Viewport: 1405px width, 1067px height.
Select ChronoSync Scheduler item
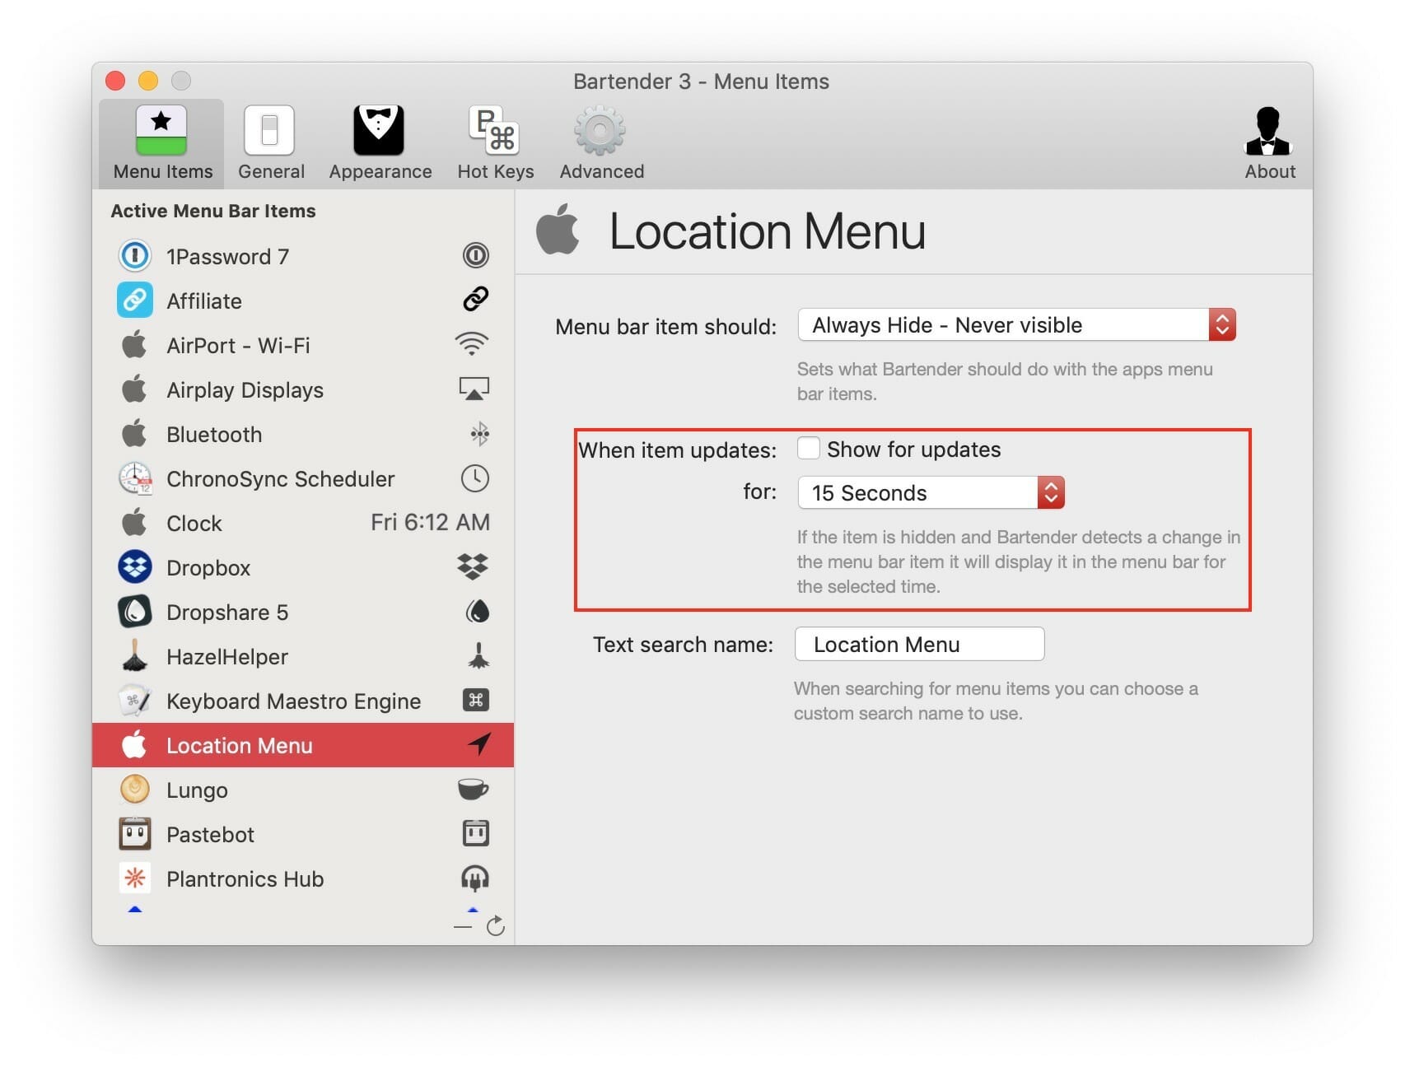point(303,478)
